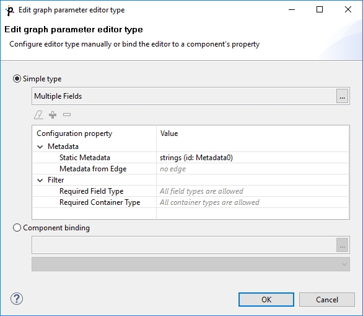This screenshot has height=316, width=363.
Task: Click the plus add property icon
Action: (x=53, y=115)
